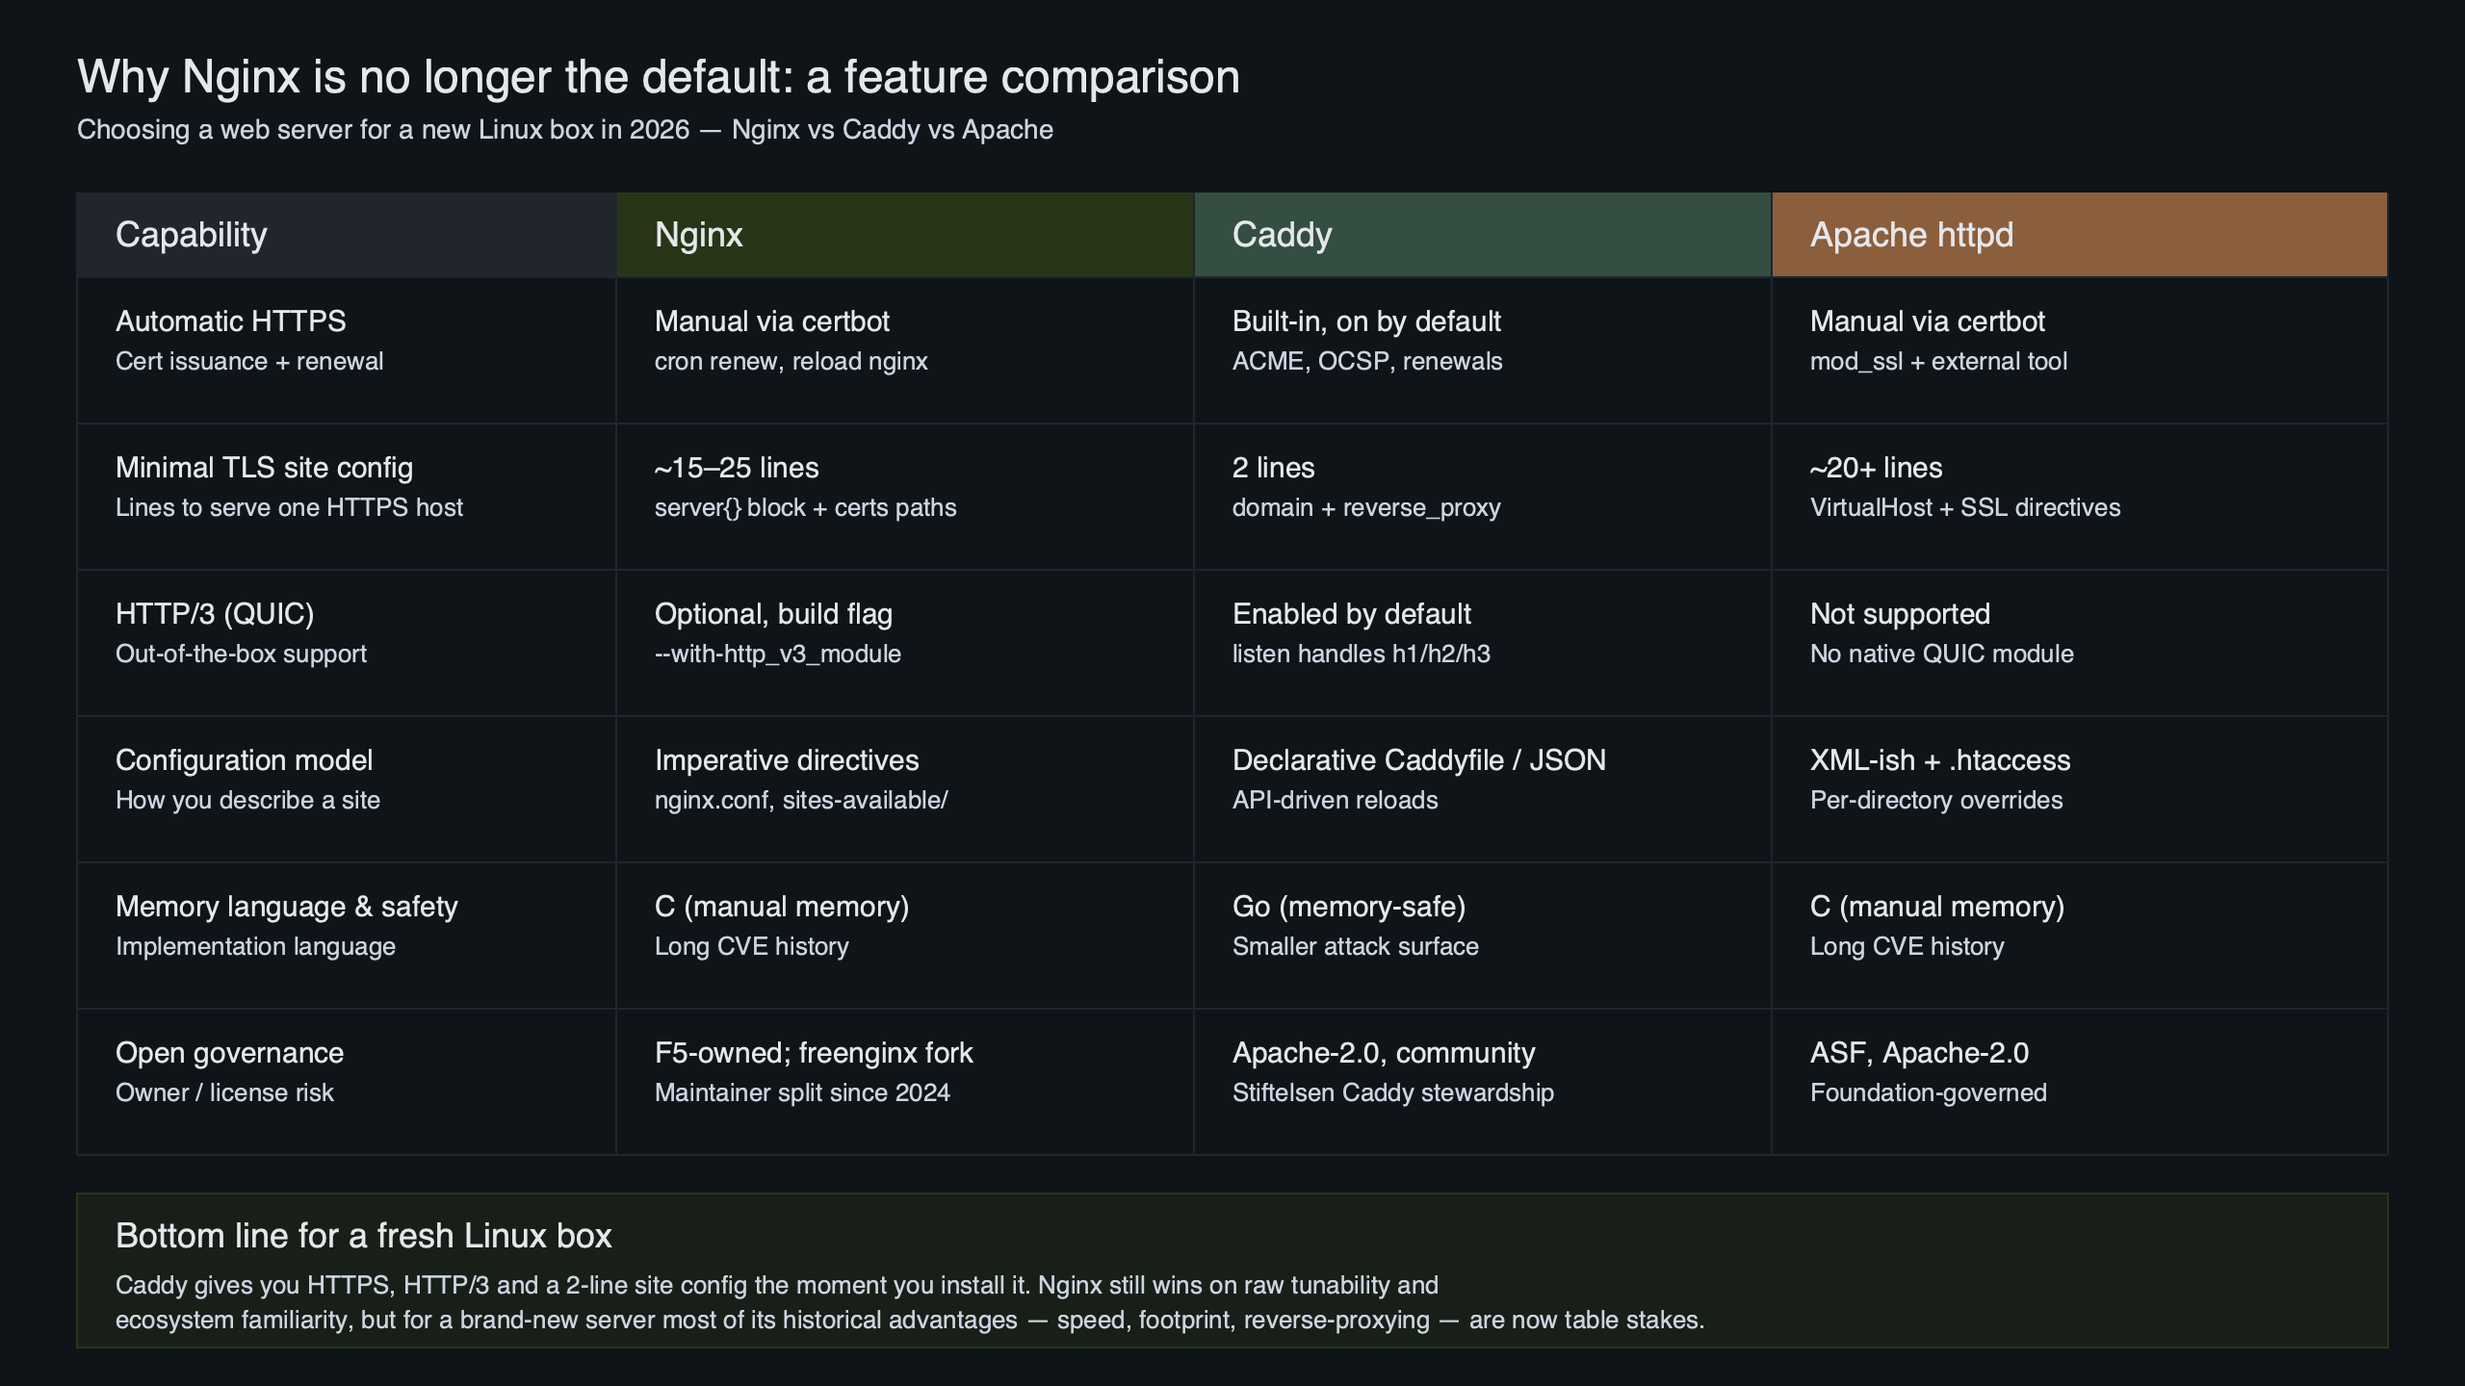This screenshot has height=1386, width=2465.
Task: Click 'How you describe a site' subtext
Action: click(247, 801)
